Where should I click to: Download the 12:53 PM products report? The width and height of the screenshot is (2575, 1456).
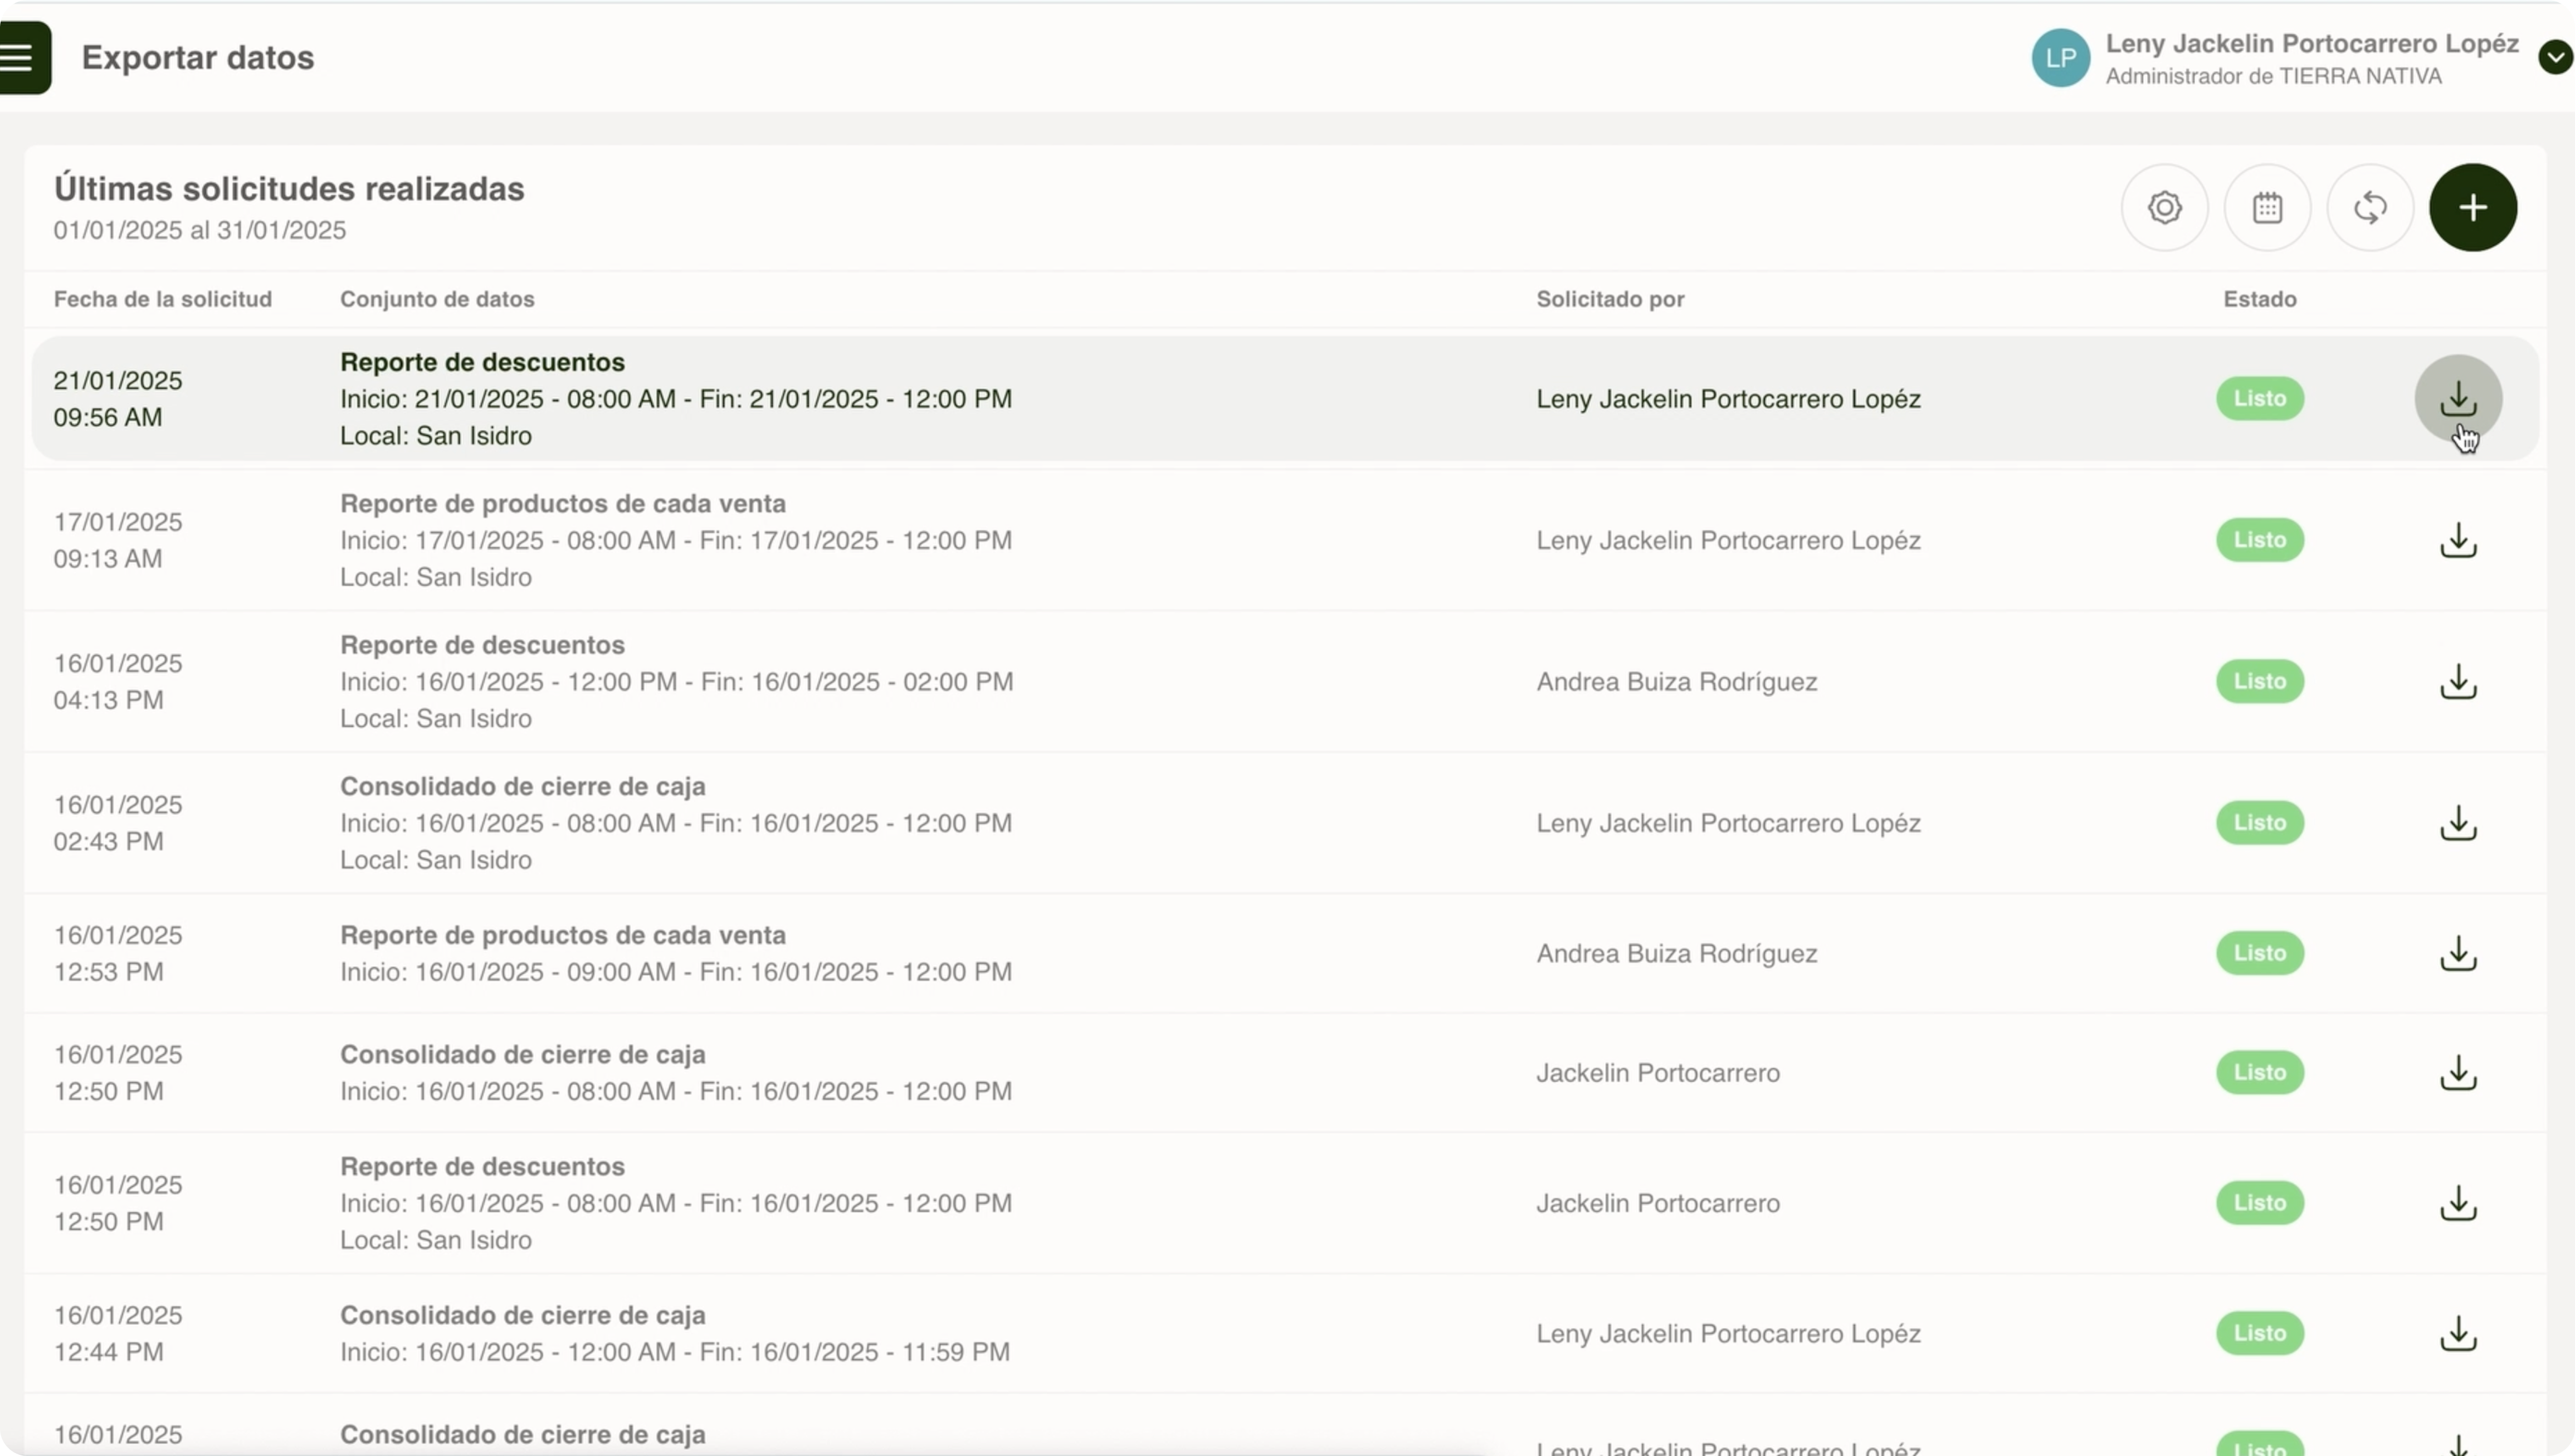point(2458,954)
